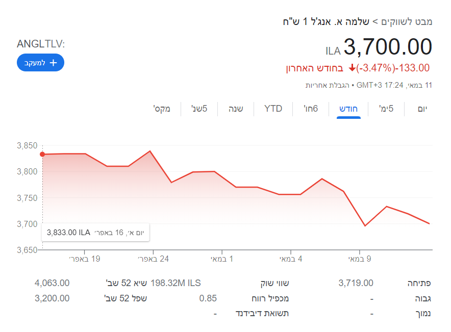
Task: Click the 3,700.00 current price value
Action: pyautogui.click(x=388, y=47)
